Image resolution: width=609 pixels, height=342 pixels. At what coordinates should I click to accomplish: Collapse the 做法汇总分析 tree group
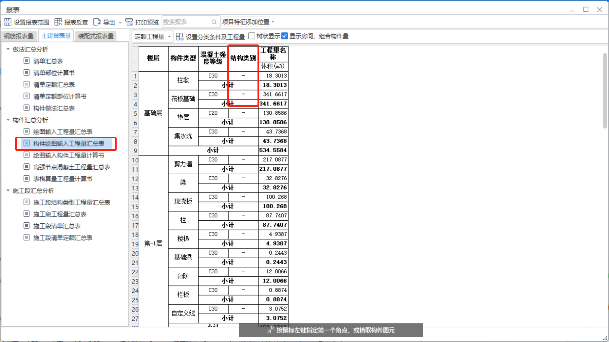coord(8,49)
